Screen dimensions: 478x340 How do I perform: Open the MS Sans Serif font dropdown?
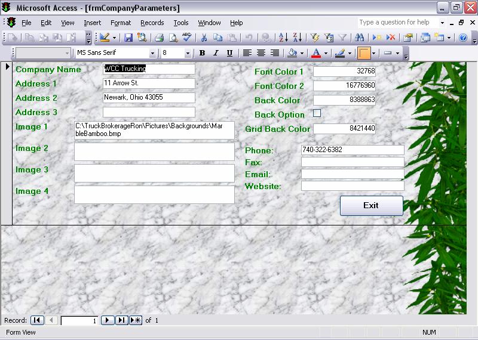152,53
